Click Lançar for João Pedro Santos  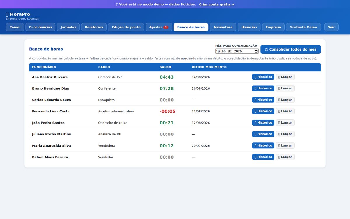click(285, 122)
